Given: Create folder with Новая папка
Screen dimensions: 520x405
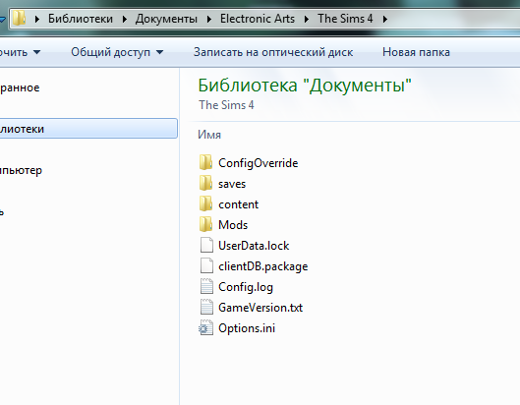Looking at the screenshot, I should [416, 52].
